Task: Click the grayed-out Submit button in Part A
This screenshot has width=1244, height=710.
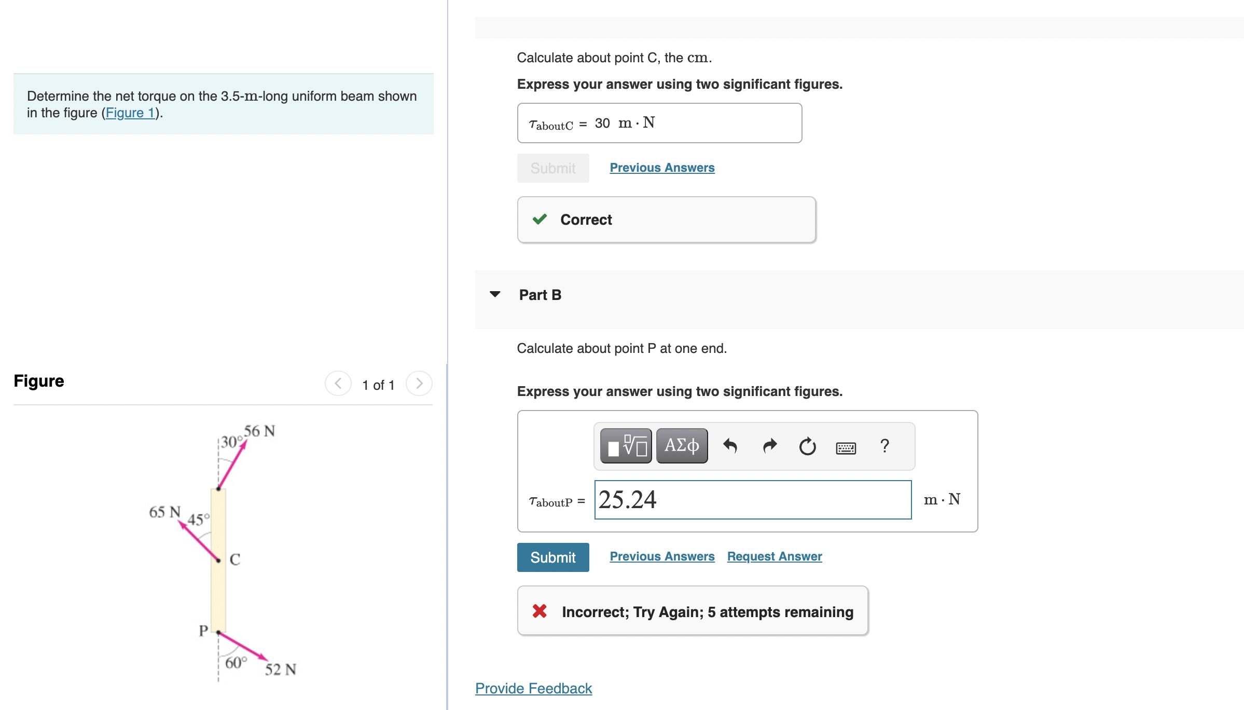Action: pyautogui.click(x=552, y=168)
